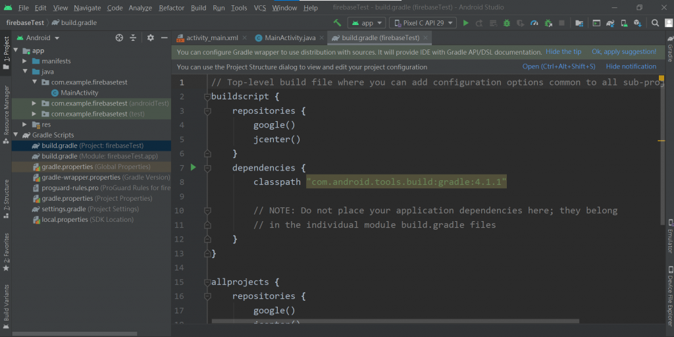Toggle the Build Variants tool window

(6, 307)
